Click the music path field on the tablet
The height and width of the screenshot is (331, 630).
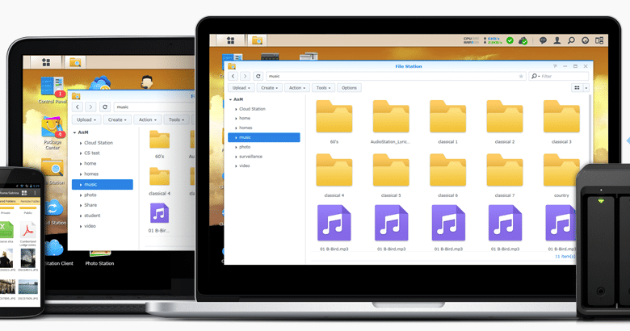click(x=154, y=107)
